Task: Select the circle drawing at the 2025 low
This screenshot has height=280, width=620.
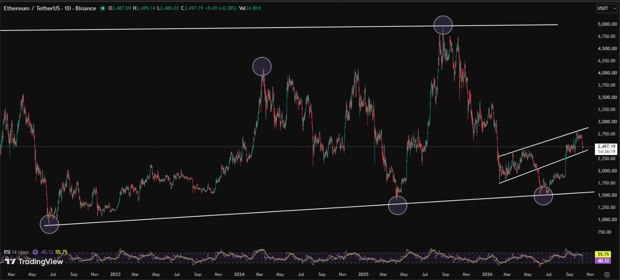Action: coord(397,205)
